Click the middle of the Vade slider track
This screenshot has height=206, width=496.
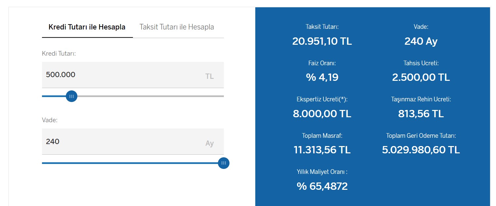tap(133, 163)
